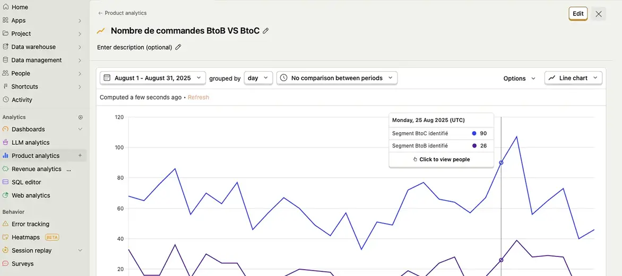Click the BtoC data point on the line chart
Viewport: 622px width, 276px height.
(x=501, y=162)
